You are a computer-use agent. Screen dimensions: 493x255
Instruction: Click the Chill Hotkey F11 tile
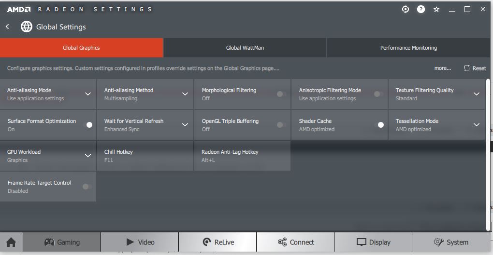(x=145, y=156)
